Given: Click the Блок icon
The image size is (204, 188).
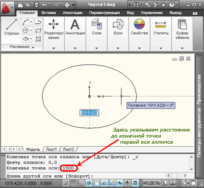Looking at the screenshot, I should (118, 24).
